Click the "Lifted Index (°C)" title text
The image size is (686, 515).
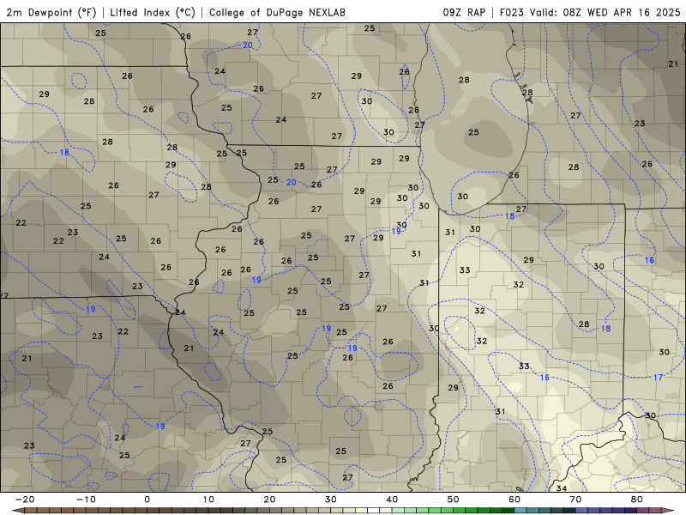tap(153, 12)
